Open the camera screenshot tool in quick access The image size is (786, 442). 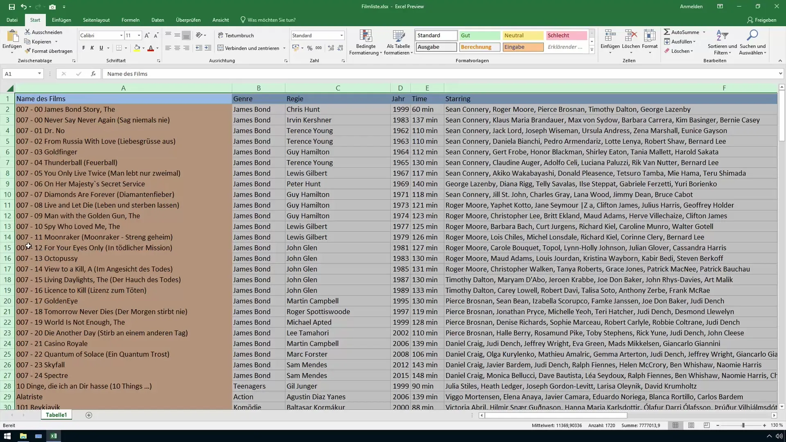tap(52, 7)
